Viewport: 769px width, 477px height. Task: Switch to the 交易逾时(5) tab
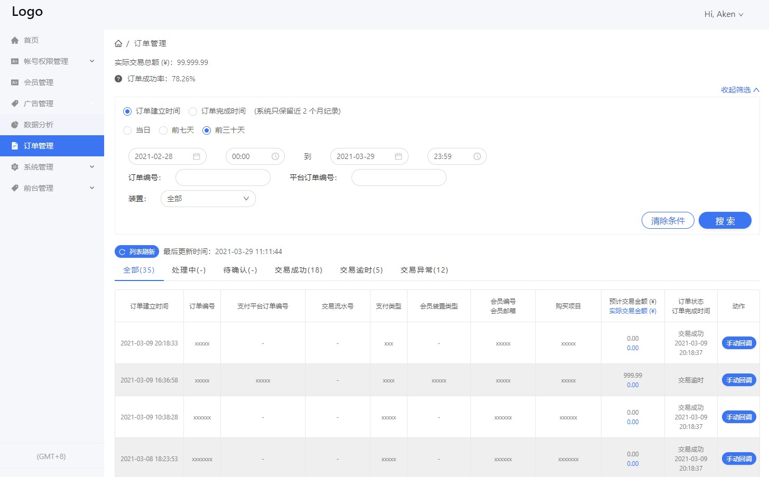coord(362,270)
